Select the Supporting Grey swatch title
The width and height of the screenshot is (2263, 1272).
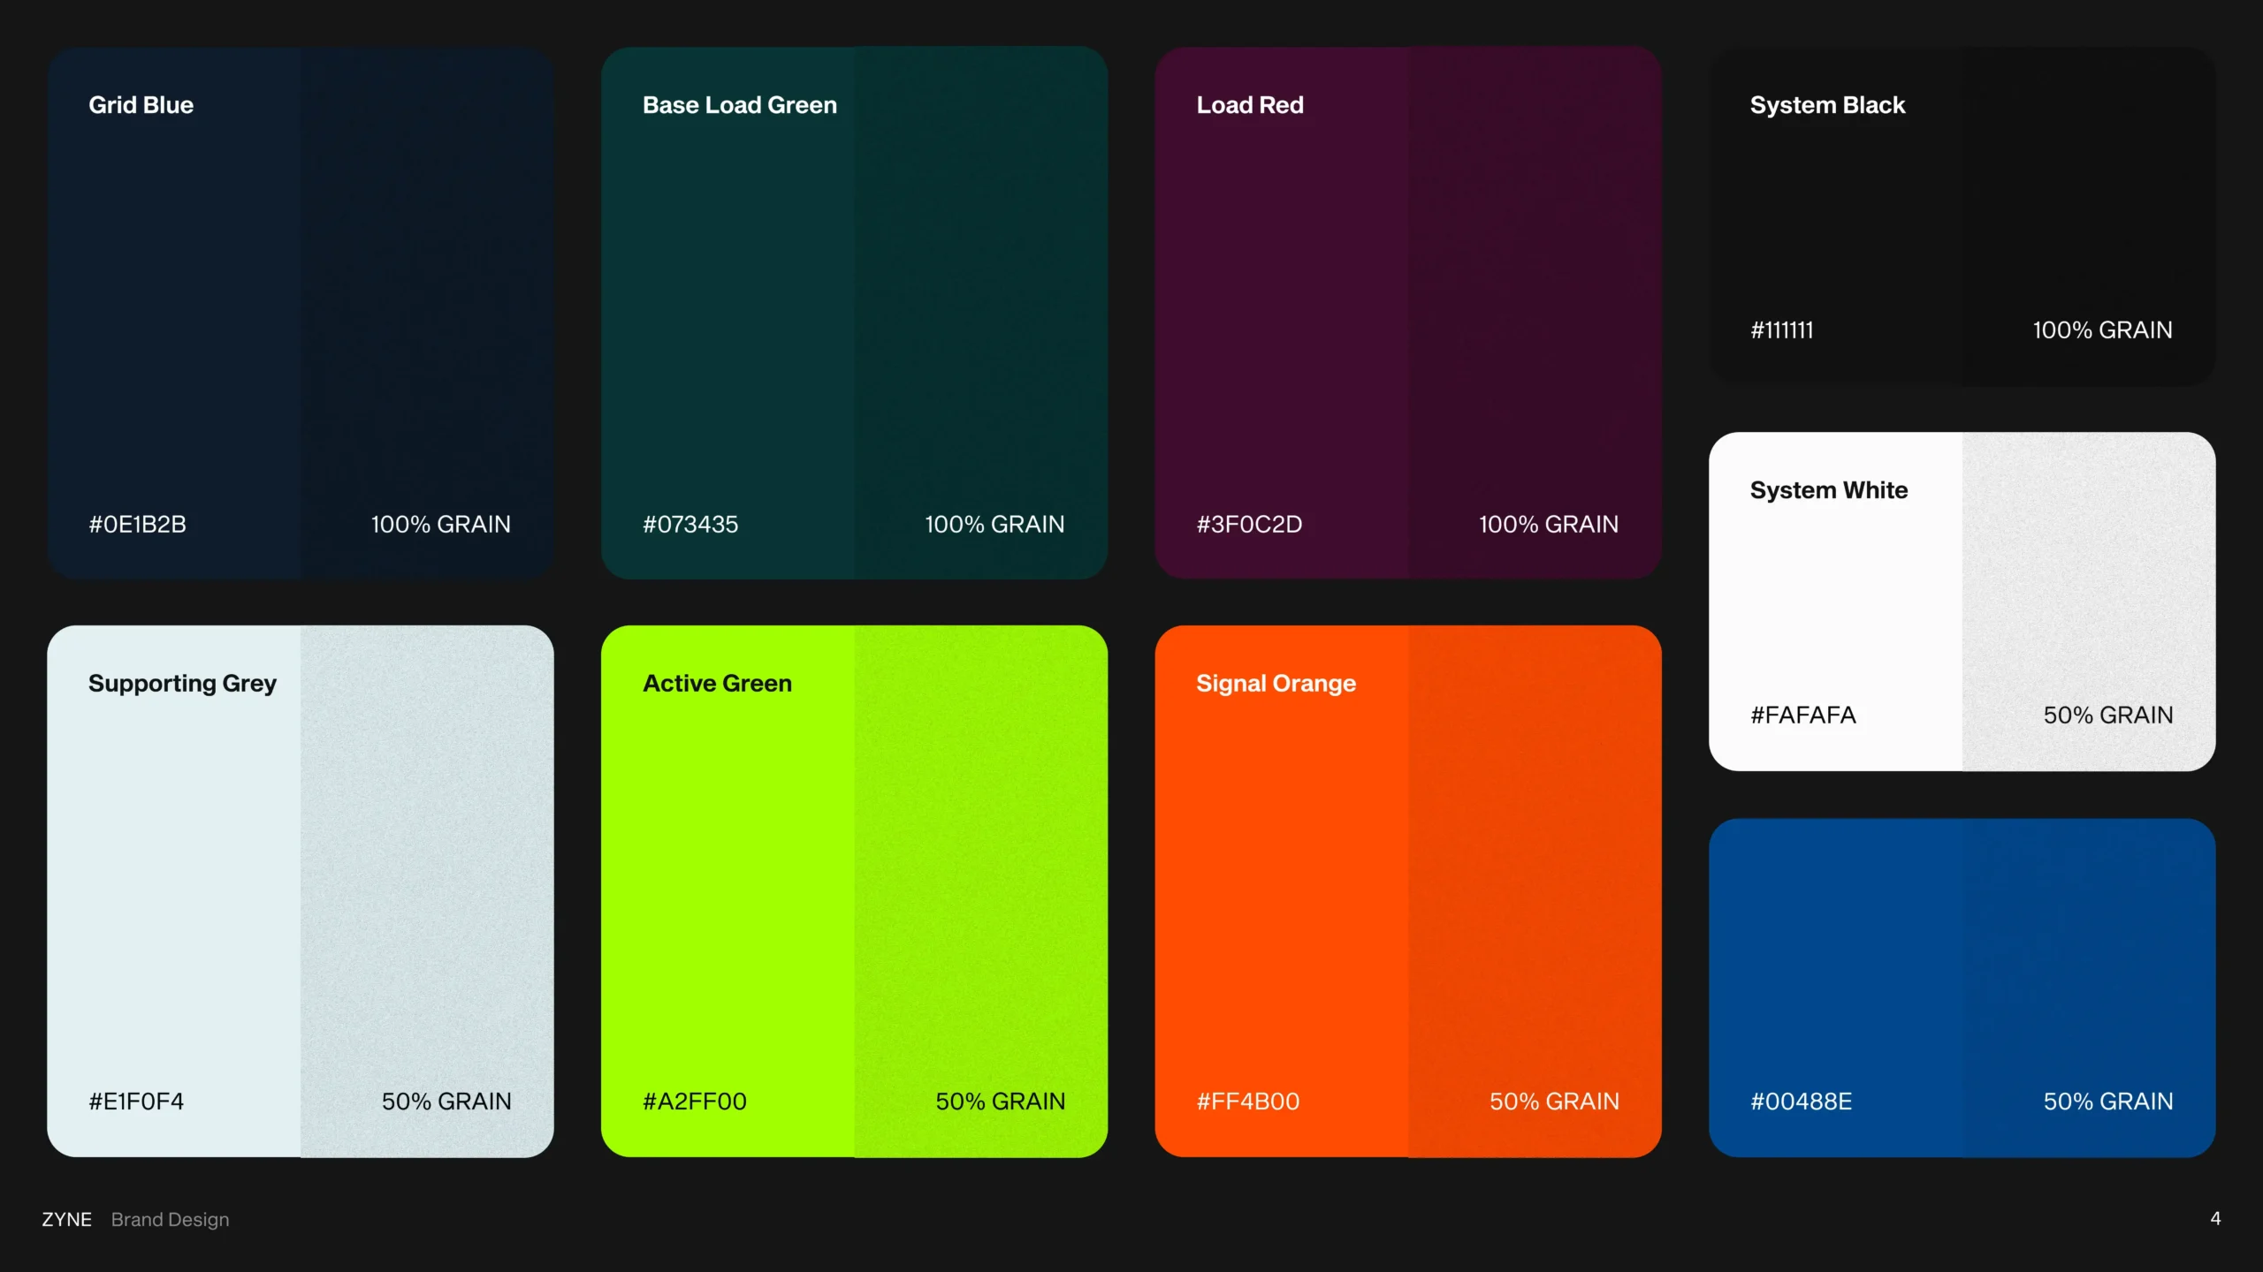[x=182, y=683]
